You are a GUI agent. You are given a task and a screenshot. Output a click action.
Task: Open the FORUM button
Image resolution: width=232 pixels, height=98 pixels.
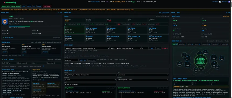tap(23, 6)
